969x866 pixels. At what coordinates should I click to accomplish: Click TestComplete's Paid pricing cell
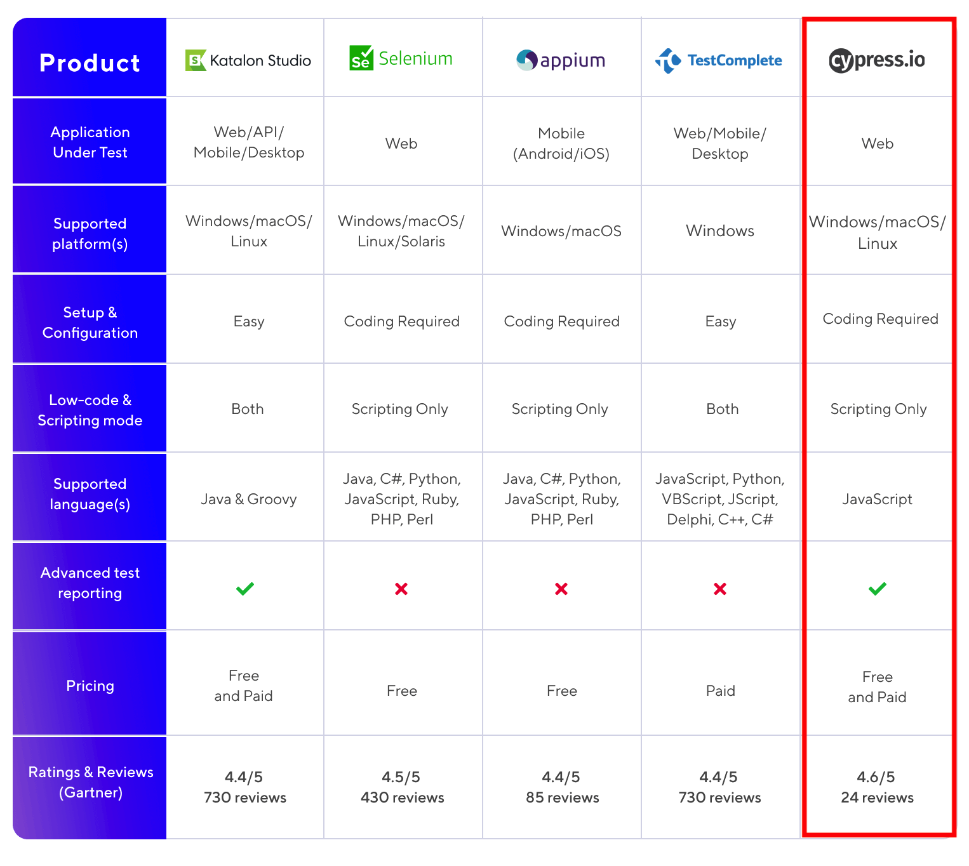pyautogui.click(x=721, y=691)
